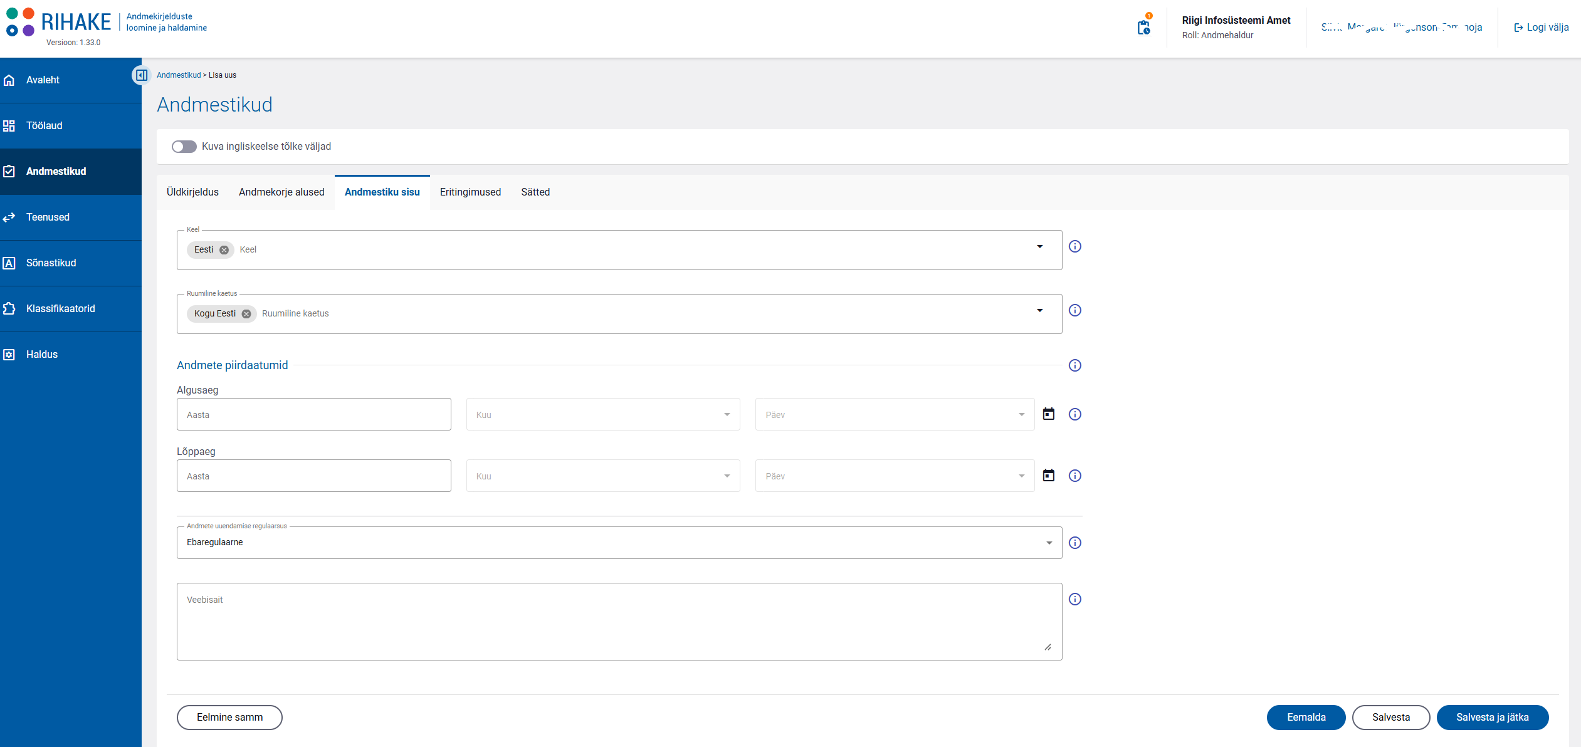This screenshot has width=1581, height=747.
Task: Focus the Algusaeg Aasta input field
Action: tap(314, 414)
